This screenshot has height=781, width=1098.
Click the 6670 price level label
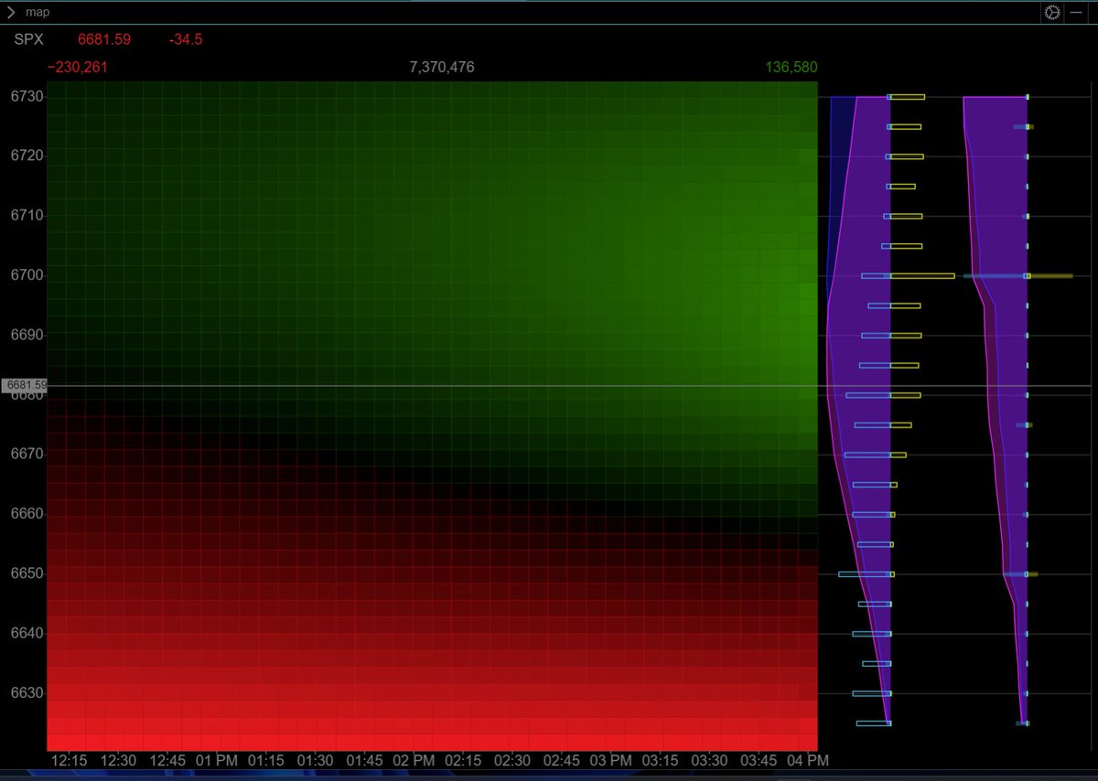[27, 454]
